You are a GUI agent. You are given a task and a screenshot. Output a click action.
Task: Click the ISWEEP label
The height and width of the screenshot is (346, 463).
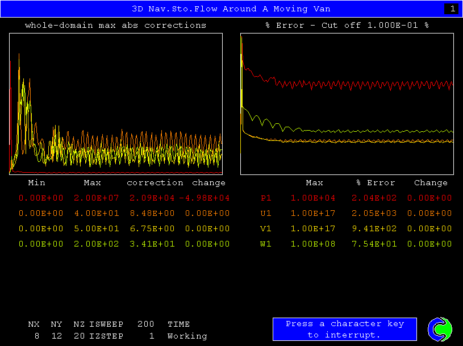point(106,324)
